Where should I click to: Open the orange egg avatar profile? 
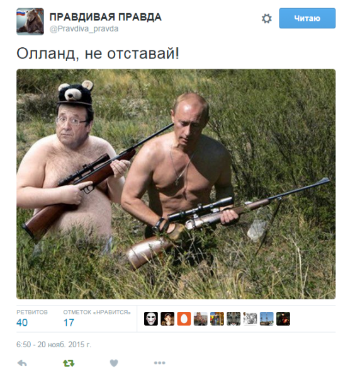184,319
